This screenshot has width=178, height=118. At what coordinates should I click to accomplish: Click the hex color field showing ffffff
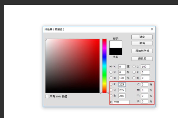(x=121, y=102)
